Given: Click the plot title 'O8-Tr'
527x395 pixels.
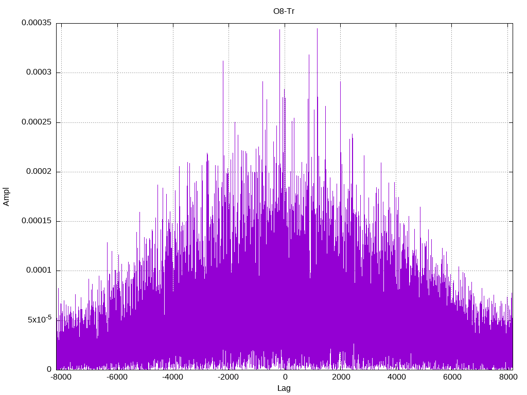Looking at the screenshot, I should coord(284,11).
